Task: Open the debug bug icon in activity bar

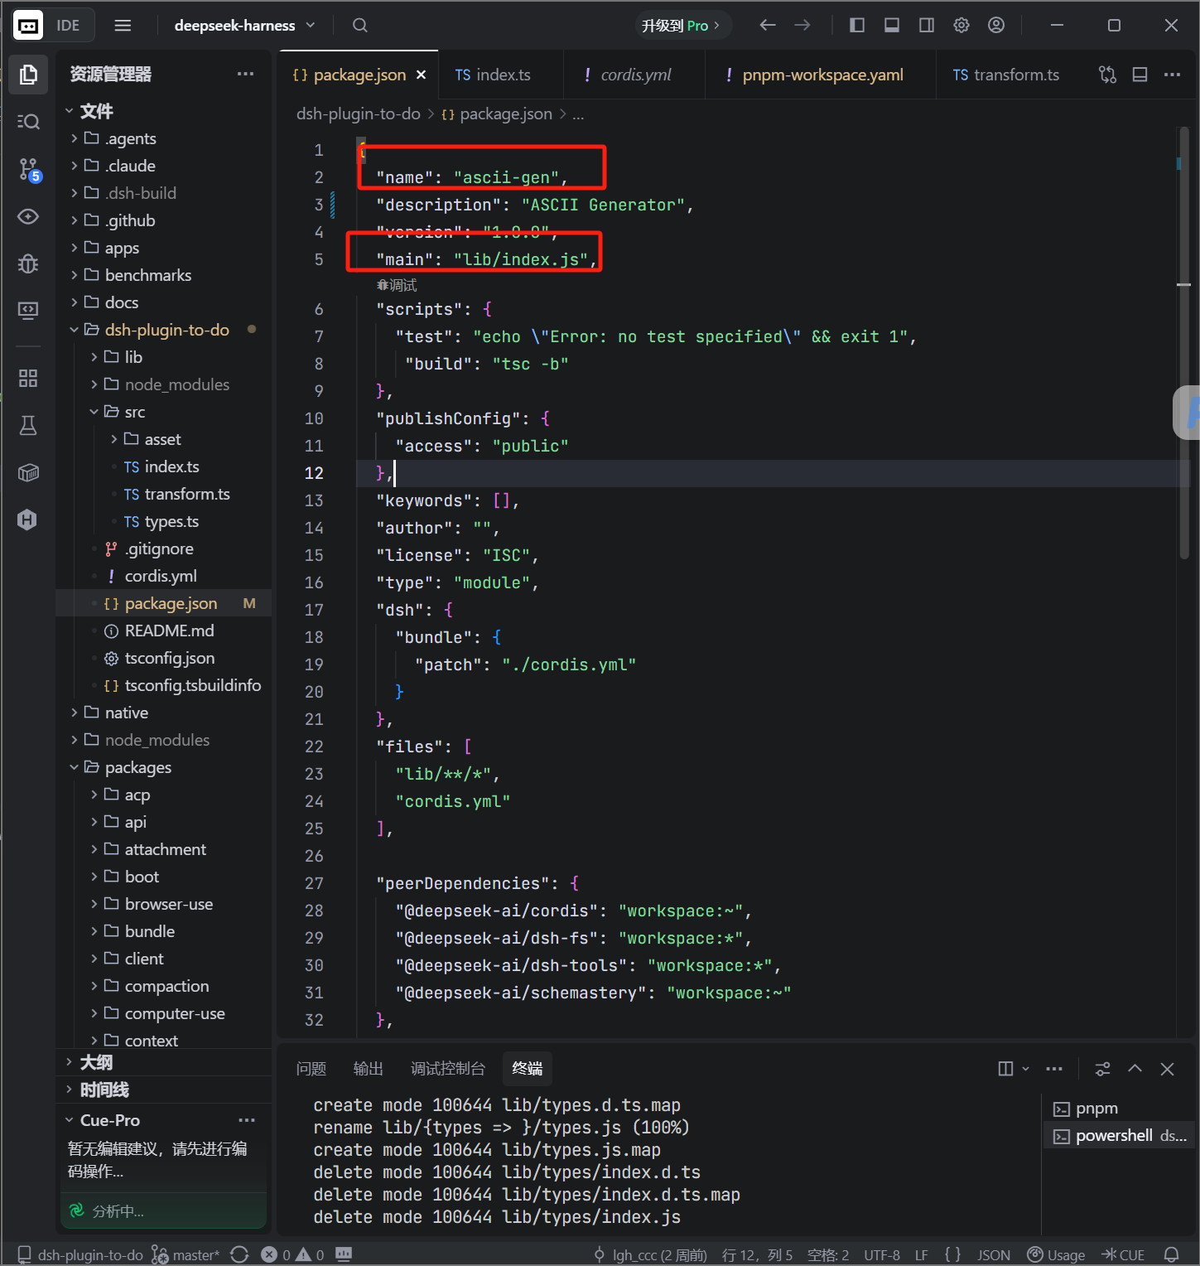Action: 28,263
